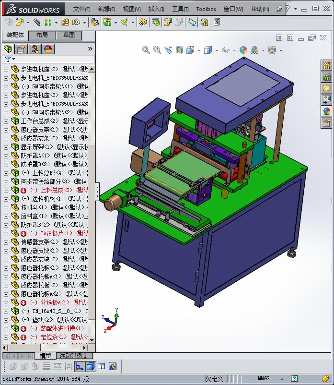This screenshot has height=385, width=334.
Task: Click the Previous View icon
Action: (168, 50)
